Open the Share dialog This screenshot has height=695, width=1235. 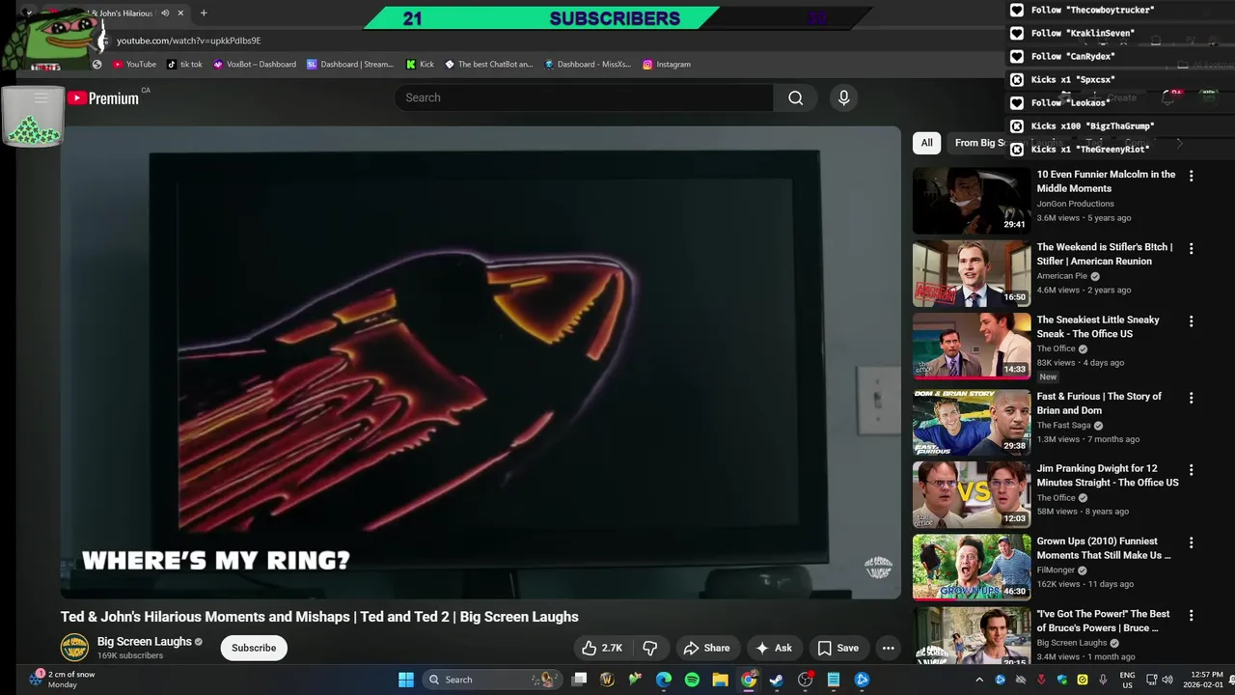(705, 648)
